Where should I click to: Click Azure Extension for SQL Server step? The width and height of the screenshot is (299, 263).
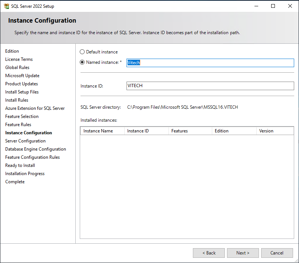(35, 108)
